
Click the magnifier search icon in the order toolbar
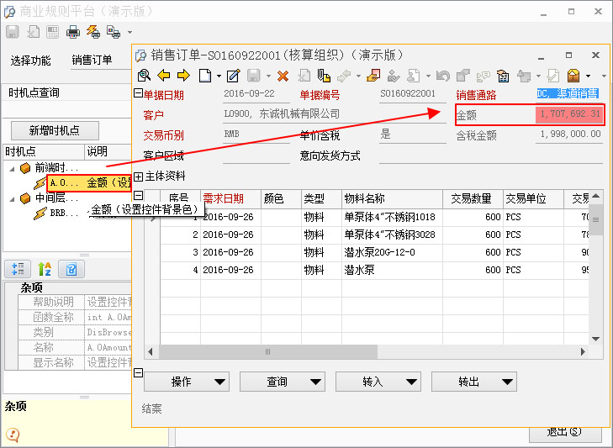[144, 76]
